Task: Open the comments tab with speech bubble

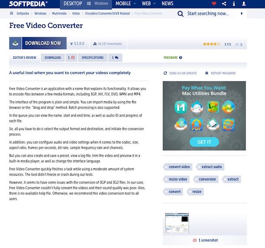Action: pos(115,57)
